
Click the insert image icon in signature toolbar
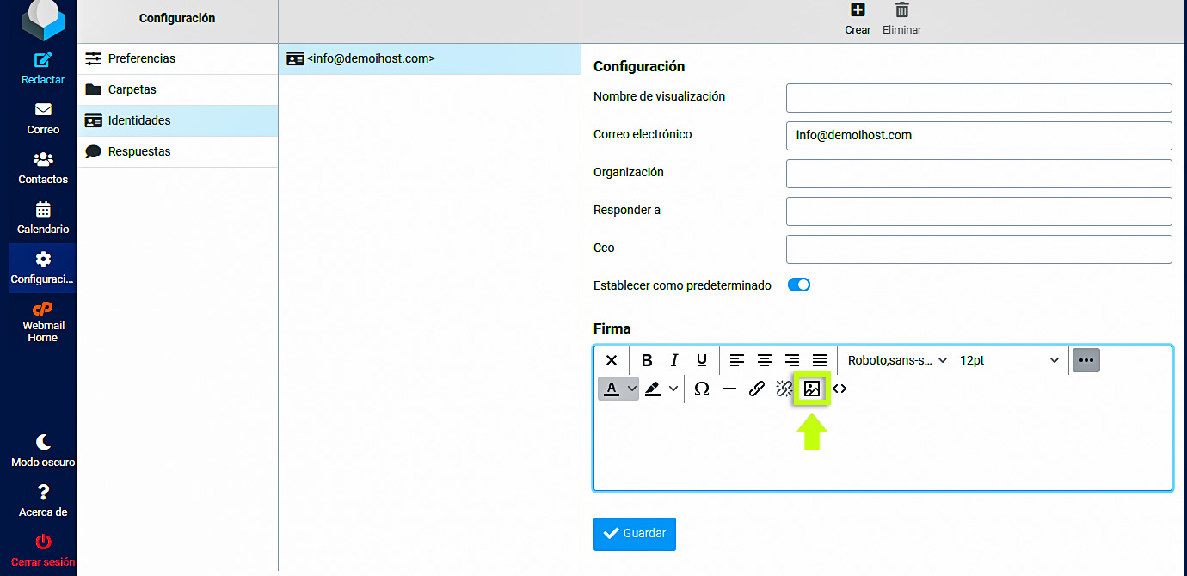click(811, 389)
